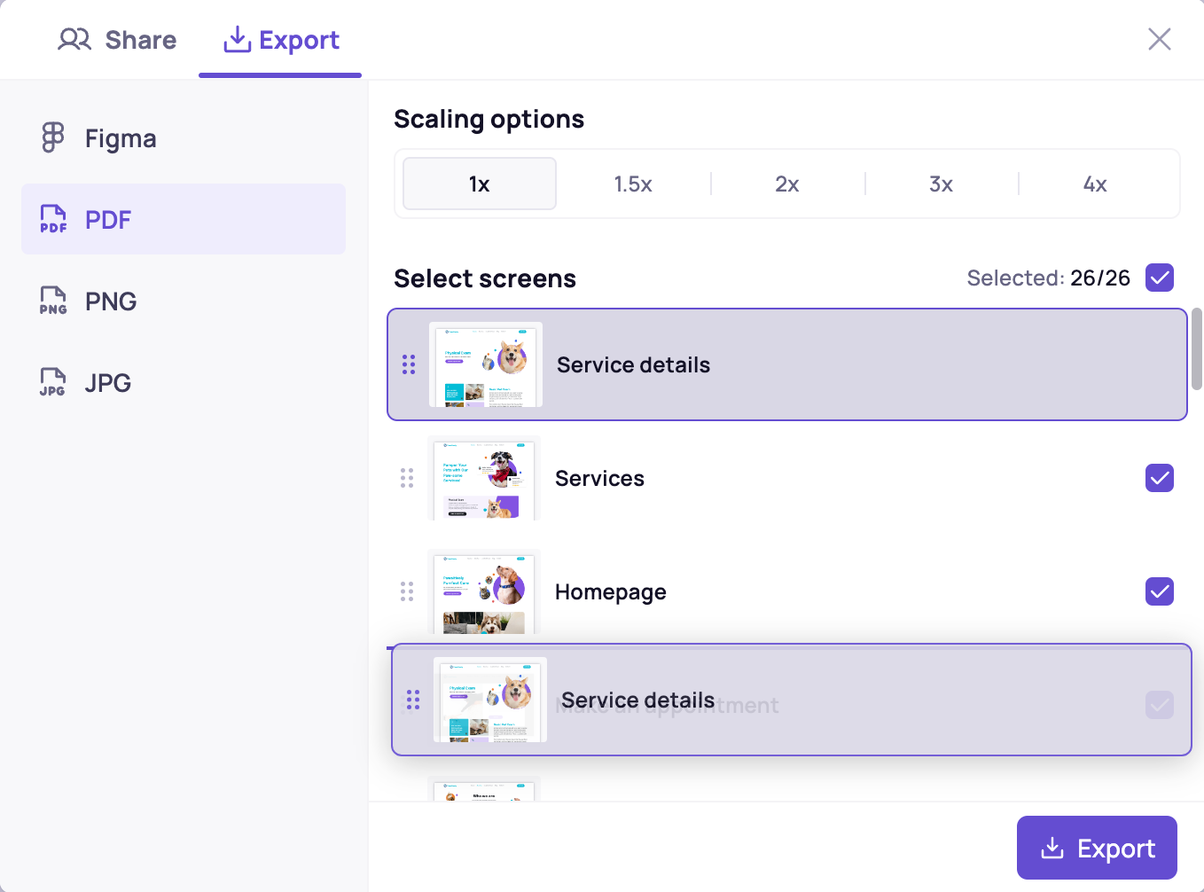This screenshot has height=892, width=1204.
Task: Choose PNG export format
Action: 184,301
